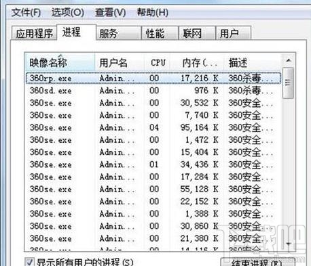Click the CPU value 01

pos(154,164)
